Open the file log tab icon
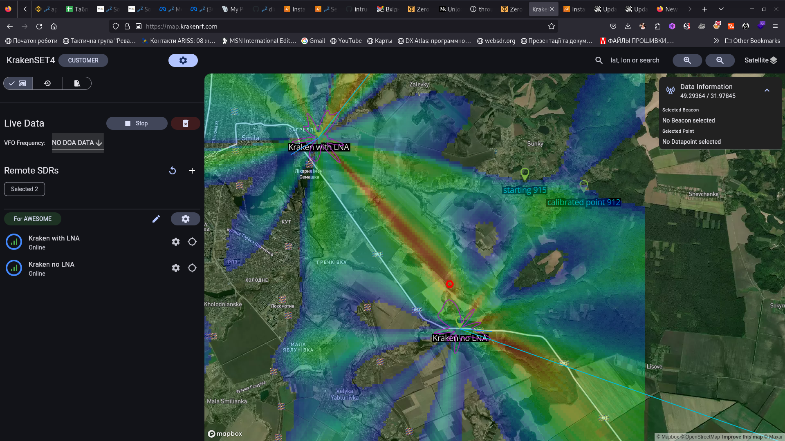 pos(77,83)
